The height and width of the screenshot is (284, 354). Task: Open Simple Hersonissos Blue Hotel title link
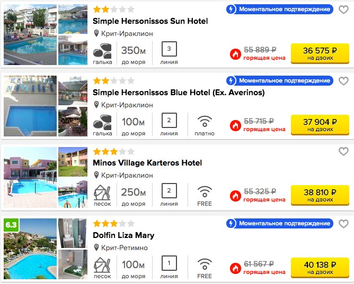(179, 93)
